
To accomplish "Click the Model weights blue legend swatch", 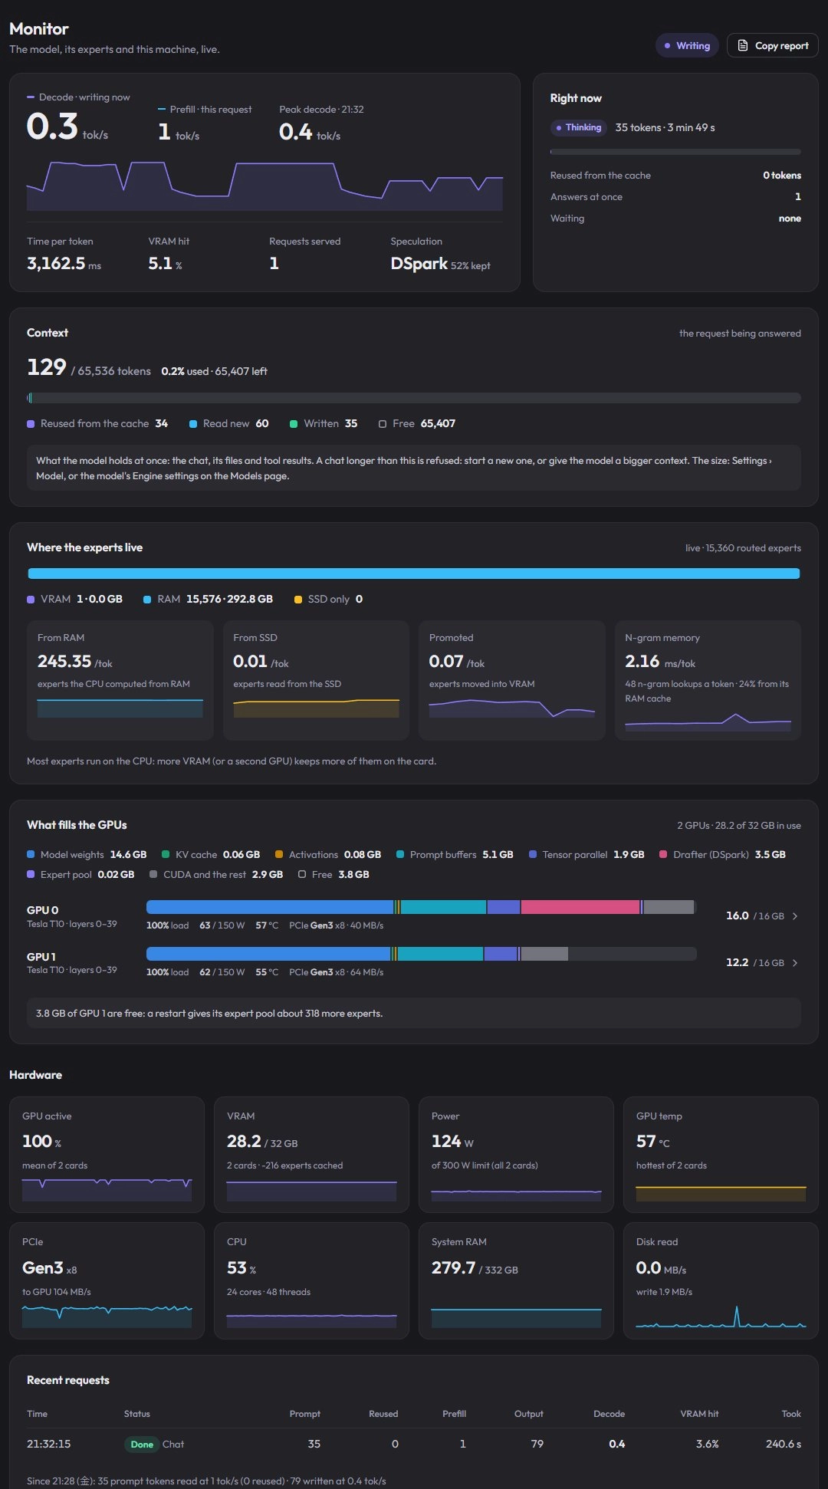I will tap(31, 854).
